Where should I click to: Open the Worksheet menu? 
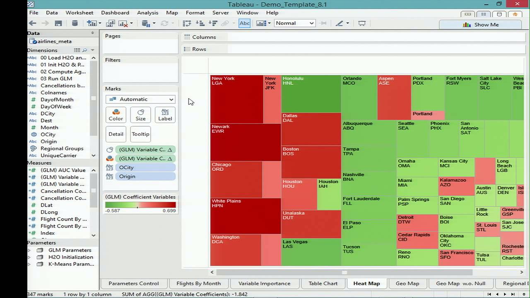click(x=79, y=13)
